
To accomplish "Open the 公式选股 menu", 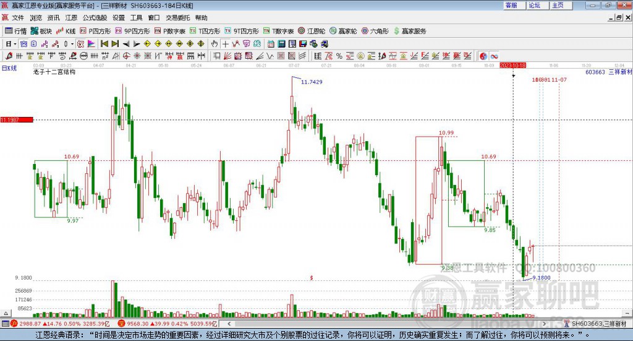I will [x=95, y=18].
